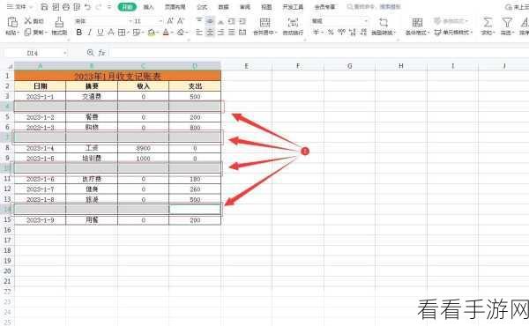Image resolution: width=529 pixels, height=326 pixels.
Task: Click the zoom magnifier beside fx
Action: click(91, 53)
